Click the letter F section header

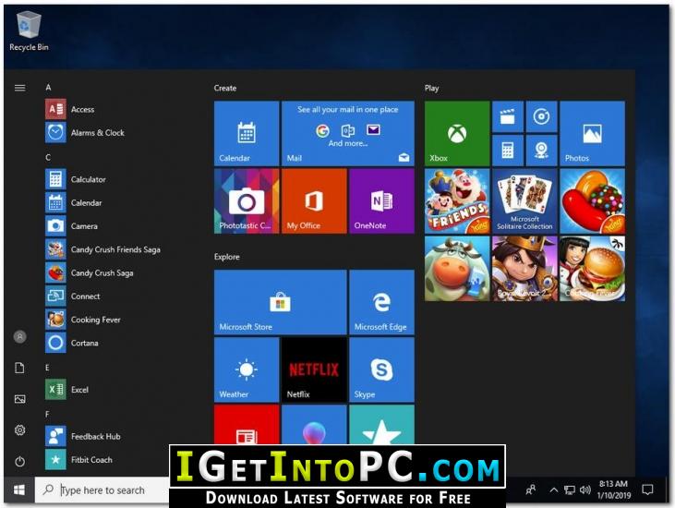pos(47,414)
